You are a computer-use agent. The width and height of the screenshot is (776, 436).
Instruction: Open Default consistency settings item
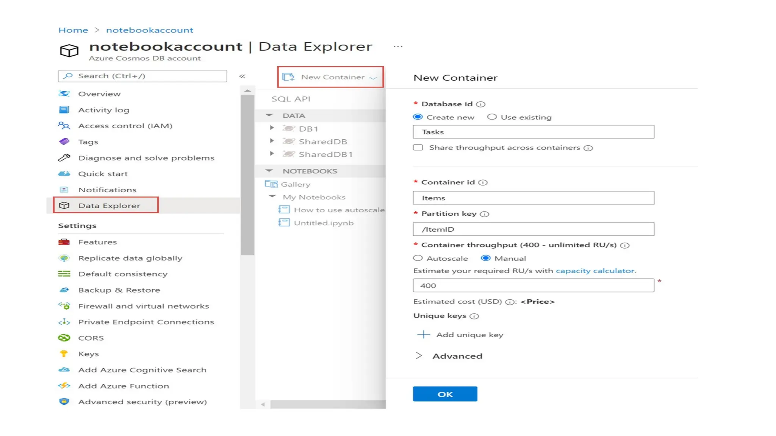pos(123,274)
